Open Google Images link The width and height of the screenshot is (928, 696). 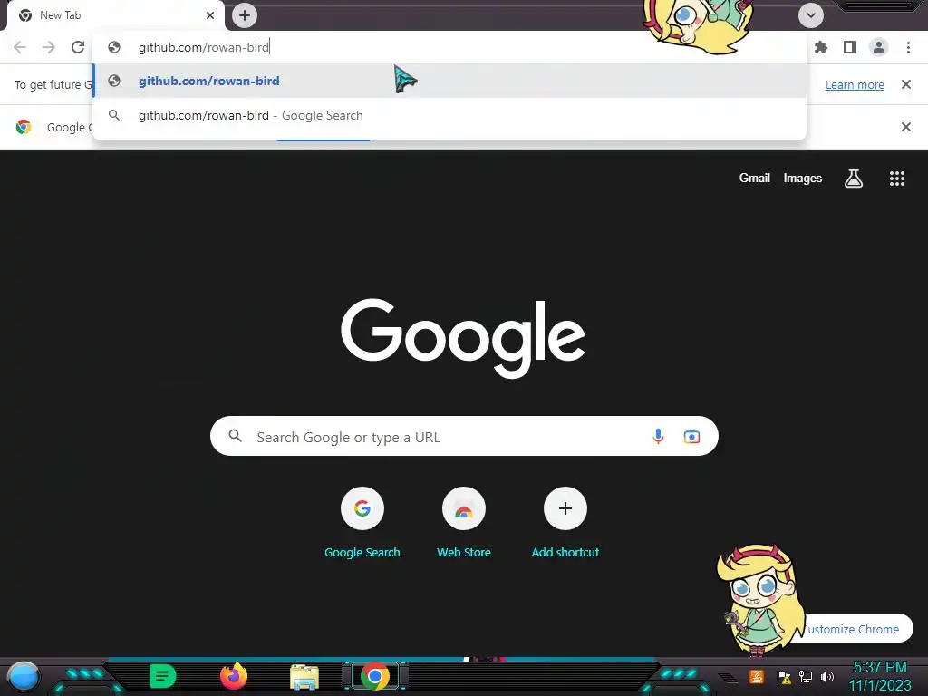(x=803, y=179)
